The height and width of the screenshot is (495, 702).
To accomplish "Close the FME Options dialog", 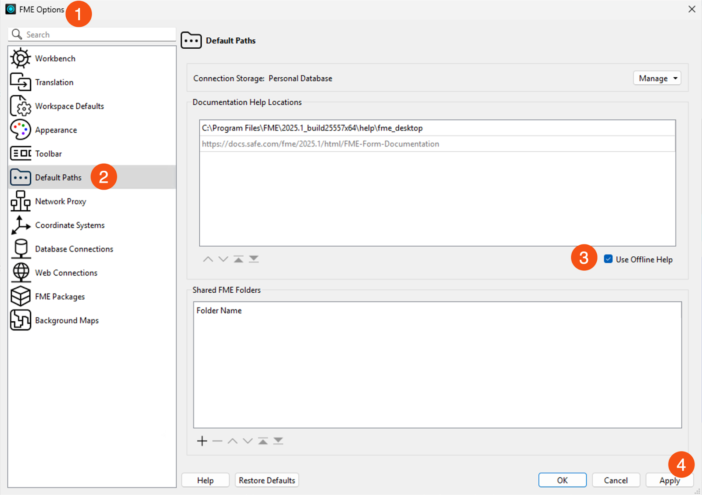I will pos(692,9).
